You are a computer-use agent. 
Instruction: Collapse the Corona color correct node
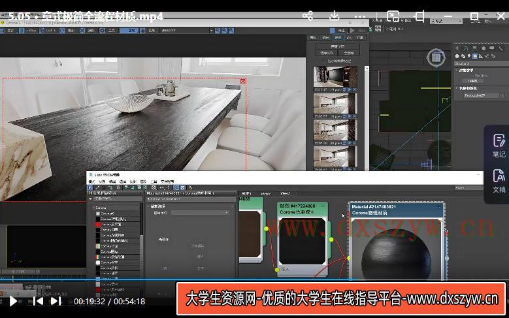323,206
